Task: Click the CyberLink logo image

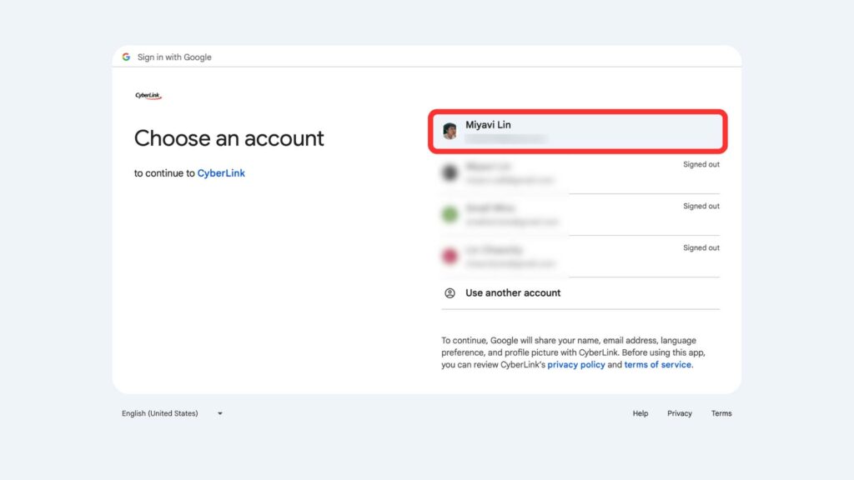Action: click(148, 96)
